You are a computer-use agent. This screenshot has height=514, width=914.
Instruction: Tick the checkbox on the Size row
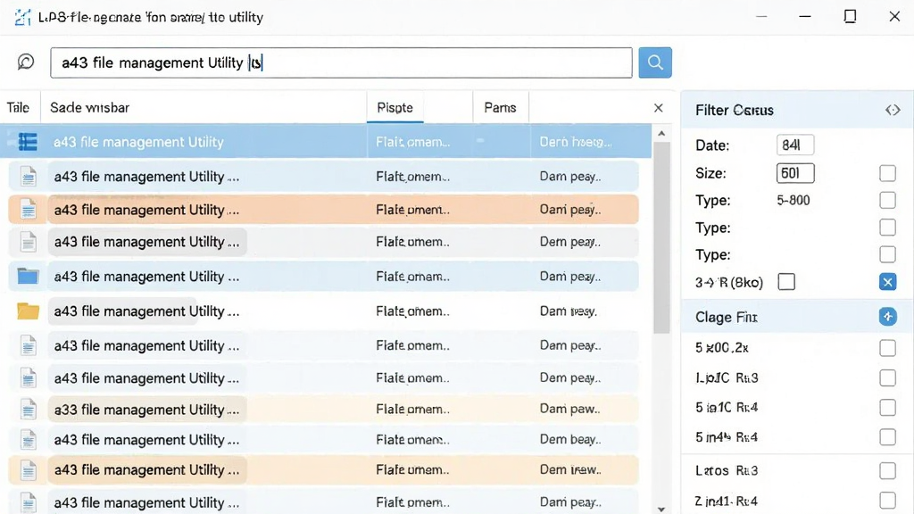point(887,173)
